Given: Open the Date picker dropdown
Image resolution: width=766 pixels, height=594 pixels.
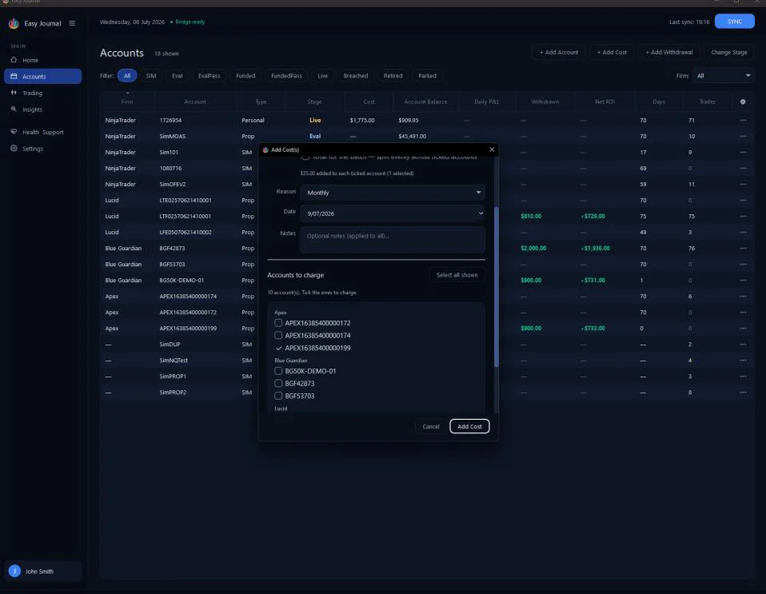Looking at the screenshot, I should pyautogui.click(x=393, y=213).
